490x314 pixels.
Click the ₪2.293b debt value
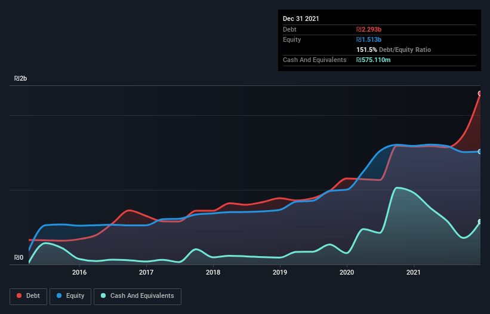[x=369, y=29]
